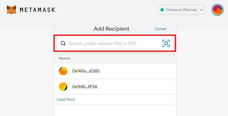Click the 0x140a...636D address text
The width and height of the screenshot is (228, 116).
[x=86, y=71]
